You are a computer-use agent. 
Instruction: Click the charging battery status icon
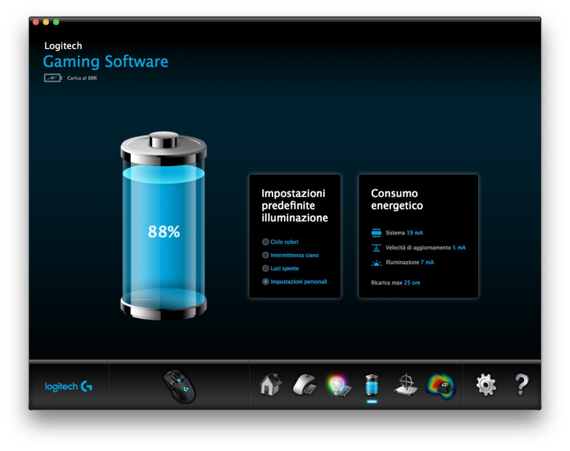coord(53,78)
